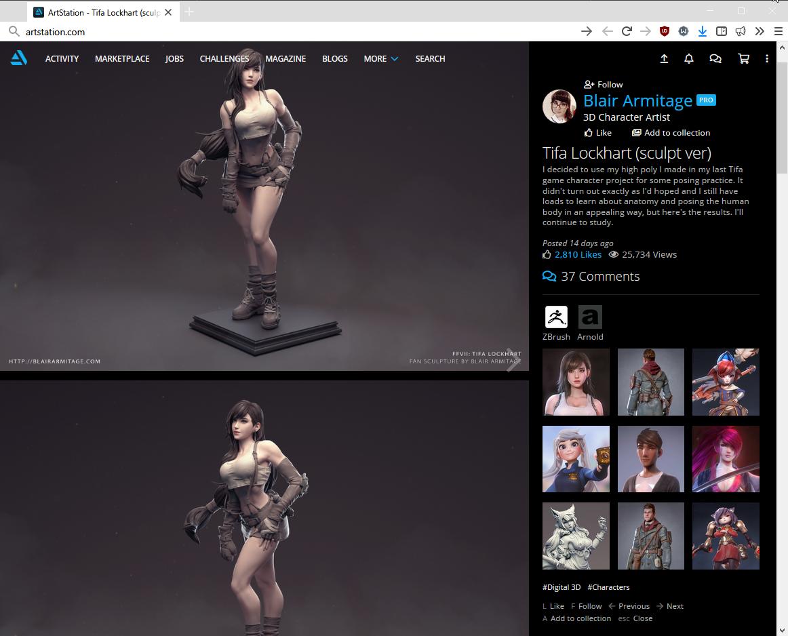Click the ArtStation logo icon
This screenshot has width=788, height=636.
pyautogui.click(x=18, y=58)
